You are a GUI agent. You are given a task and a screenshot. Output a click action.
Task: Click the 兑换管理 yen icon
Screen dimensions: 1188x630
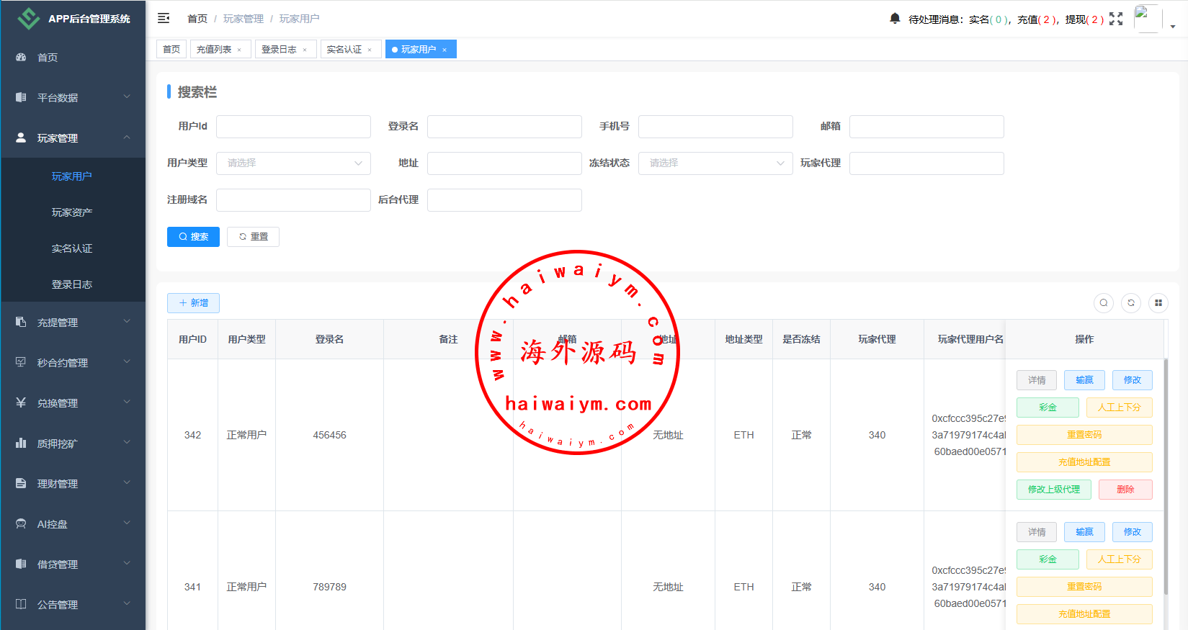tap(21, 402)
